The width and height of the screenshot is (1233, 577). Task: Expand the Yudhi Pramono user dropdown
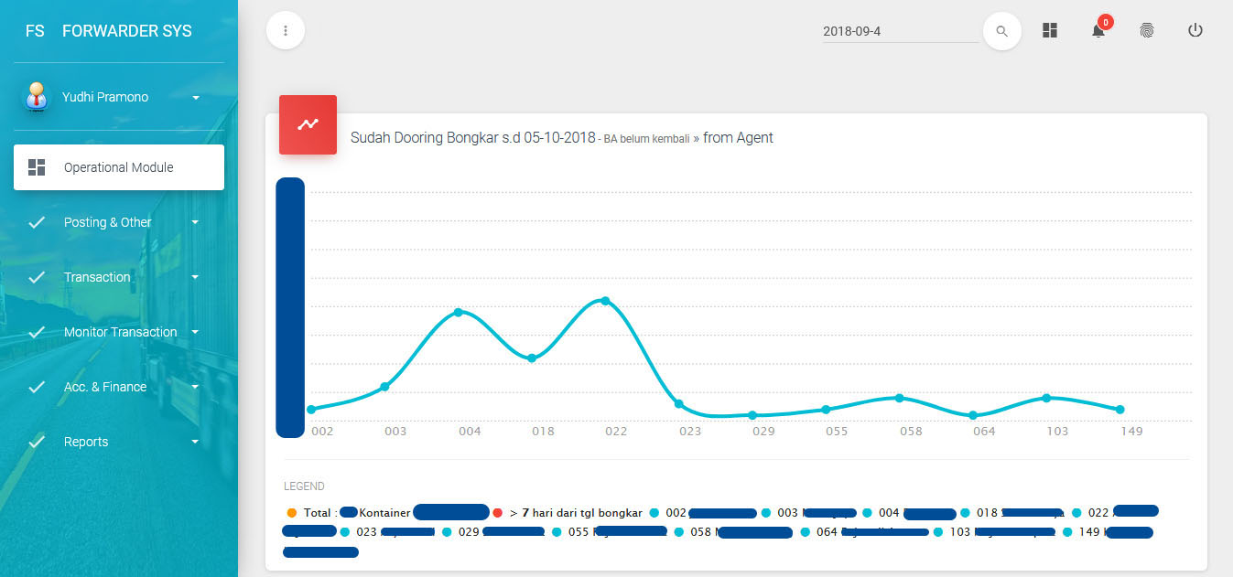point(196,97)
